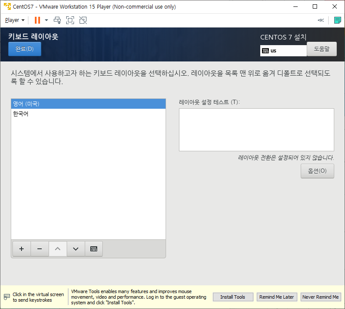Select 한국어 layout in list
345x309 pixels.
pos(88,114)
